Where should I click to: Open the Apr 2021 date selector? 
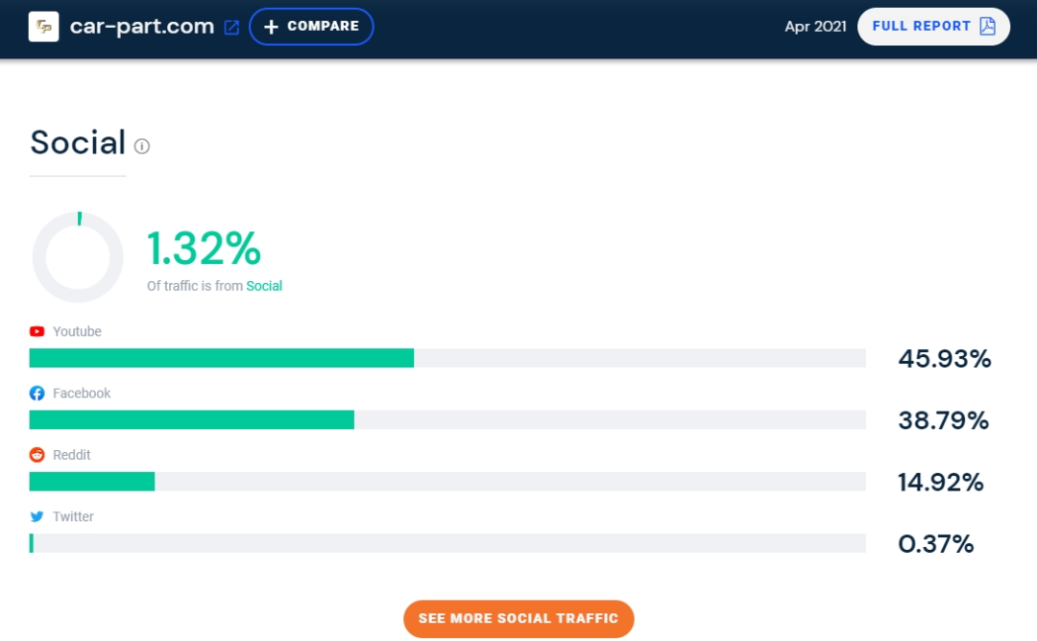(x=815, y=27)
